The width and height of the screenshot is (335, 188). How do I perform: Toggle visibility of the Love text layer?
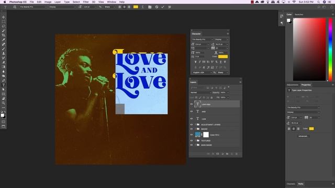click(192, 119)
